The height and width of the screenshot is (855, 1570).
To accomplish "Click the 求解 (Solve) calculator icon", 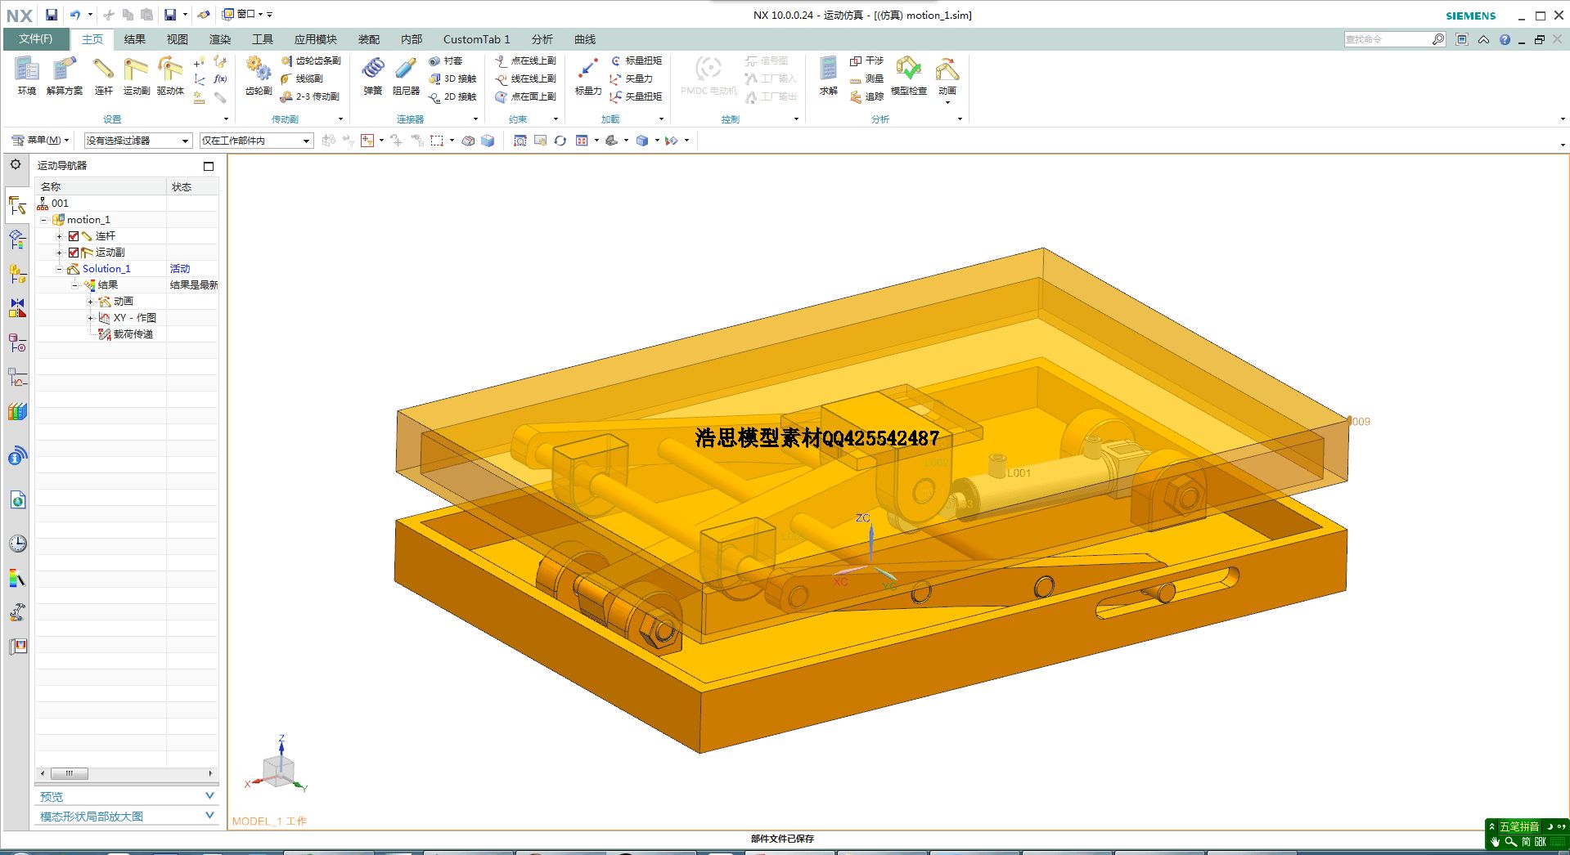I will click(828, 75).
